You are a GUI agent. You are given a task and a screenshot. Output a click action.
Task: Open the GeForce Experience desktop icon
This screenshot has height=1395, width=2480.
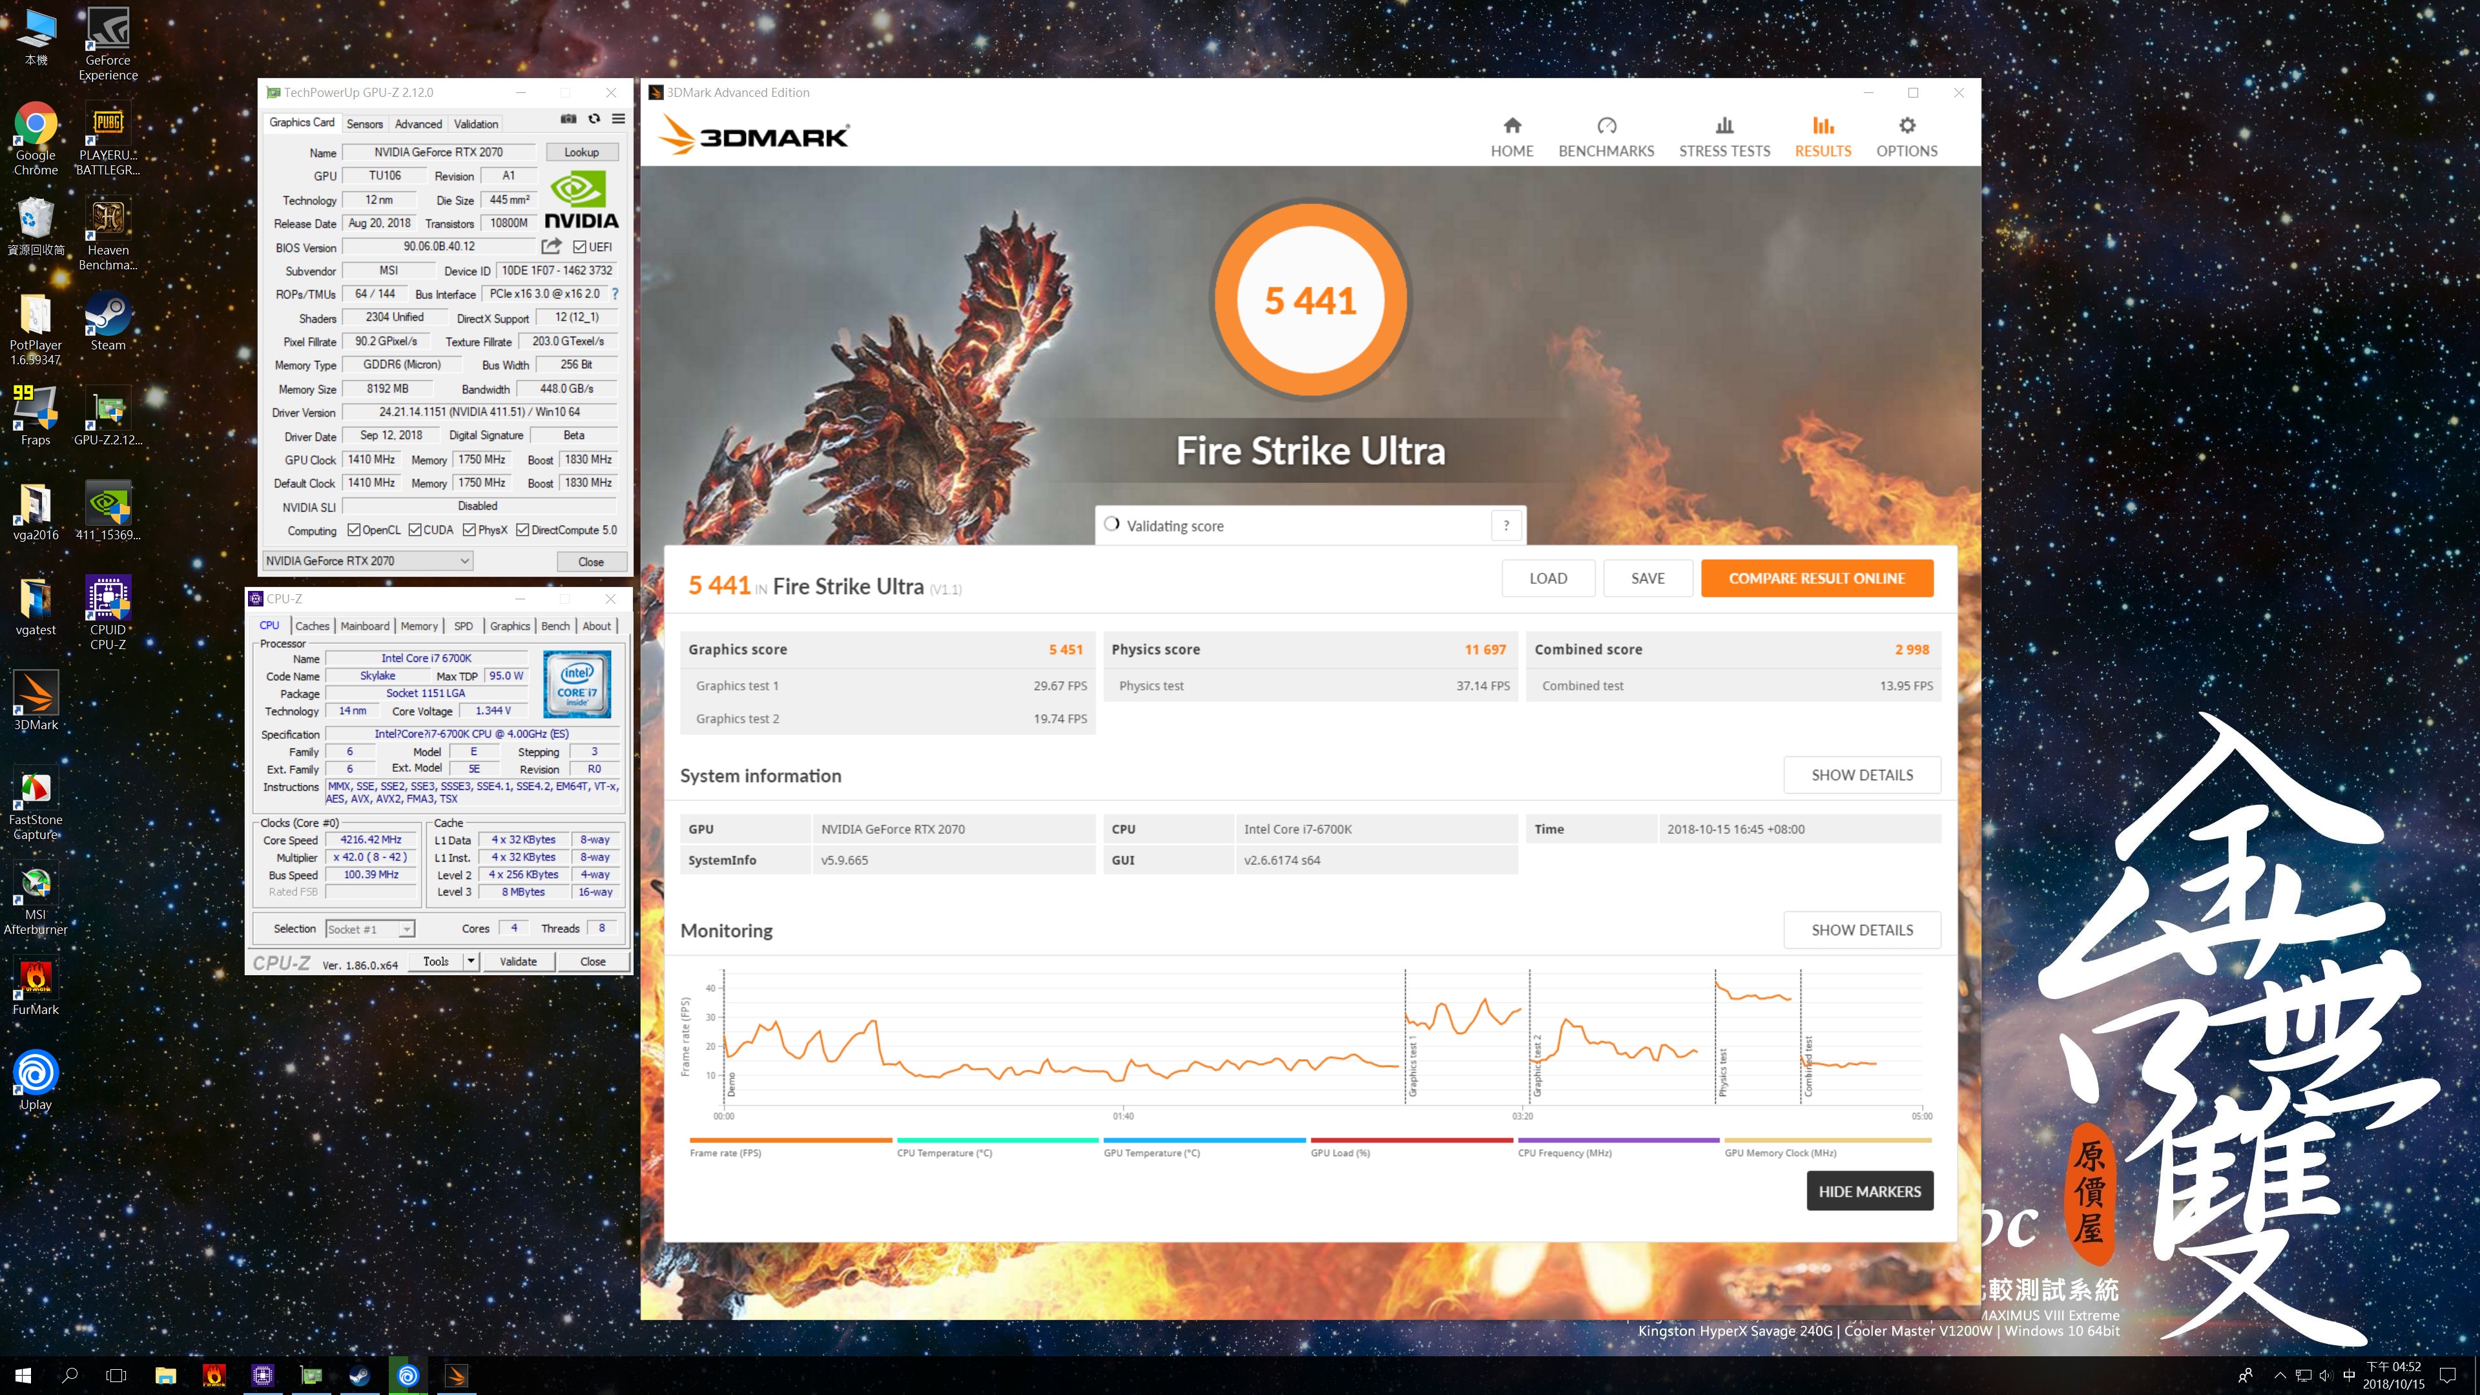click(108, 45)
